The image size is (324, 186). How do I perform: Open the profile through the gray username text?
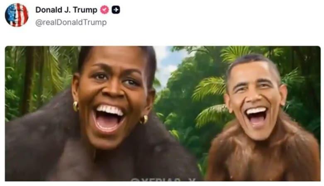pos(71,22)
